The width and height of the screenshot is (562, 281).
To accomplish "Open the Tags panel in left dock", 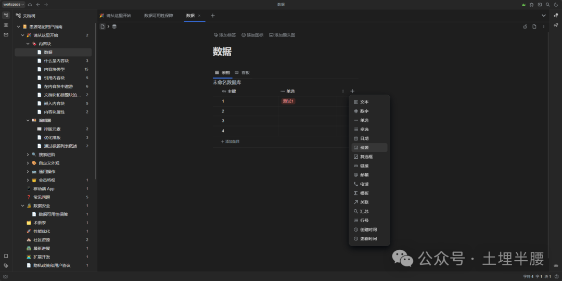I will click(6, 265).
